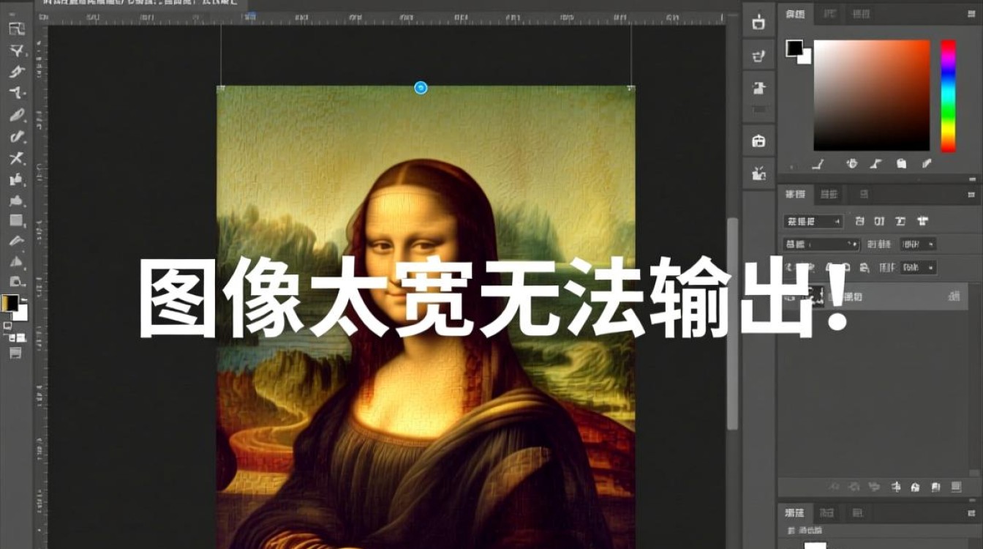The image size is (983, 549).
Task: Toggle the last layer filter icon in the filter row
Action: [923, 221]
